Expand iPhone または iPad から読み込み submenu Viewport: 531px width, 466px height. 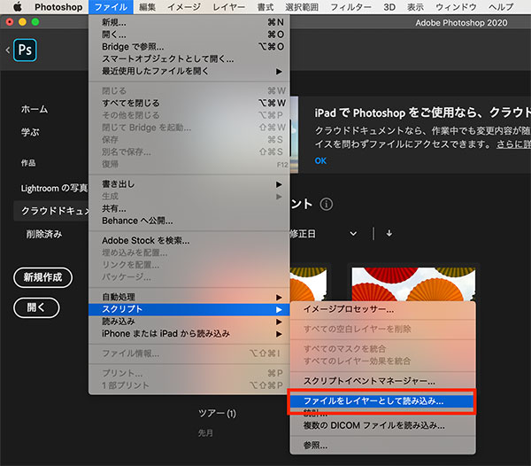189,334
